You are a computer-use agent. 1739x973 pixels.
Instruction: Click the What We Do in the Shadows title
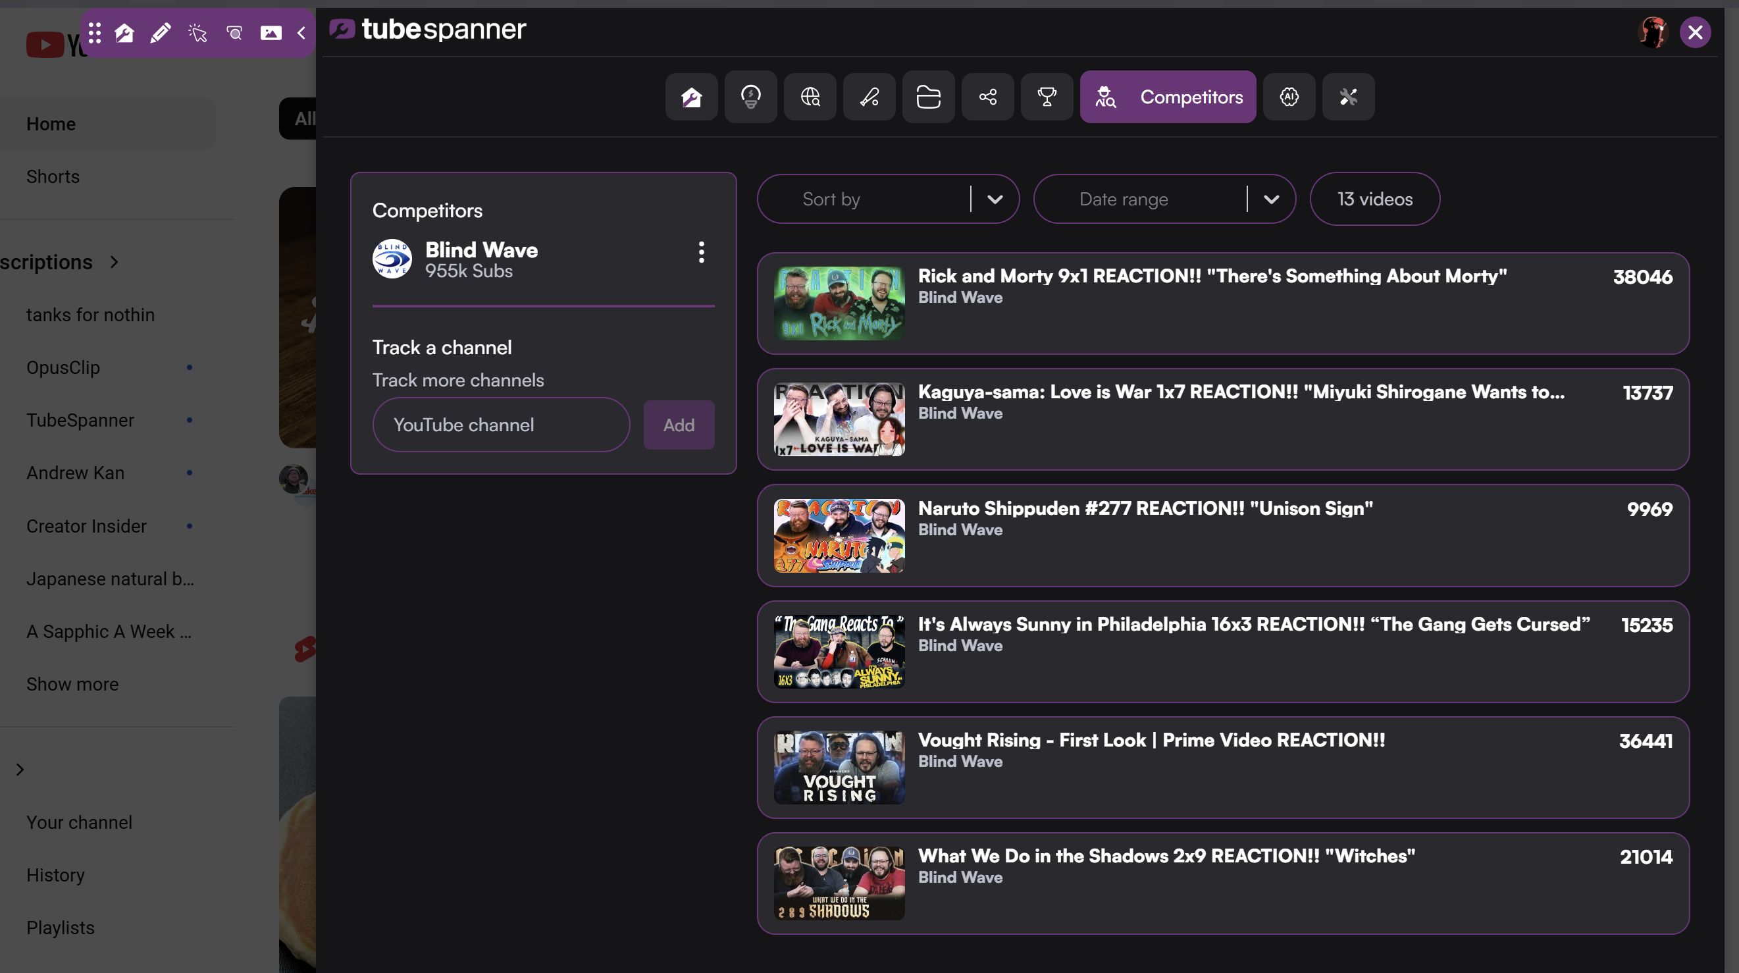[x=1167, y=856]
